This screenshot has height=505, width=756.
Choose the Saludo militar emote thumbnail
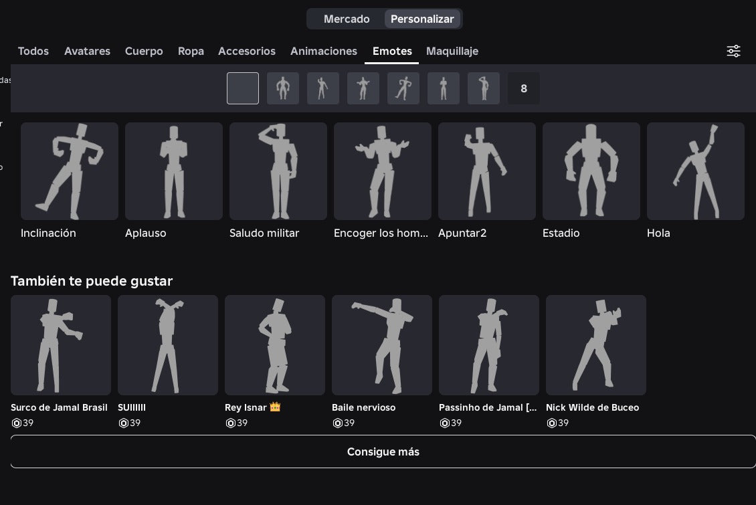click(278, 171)
